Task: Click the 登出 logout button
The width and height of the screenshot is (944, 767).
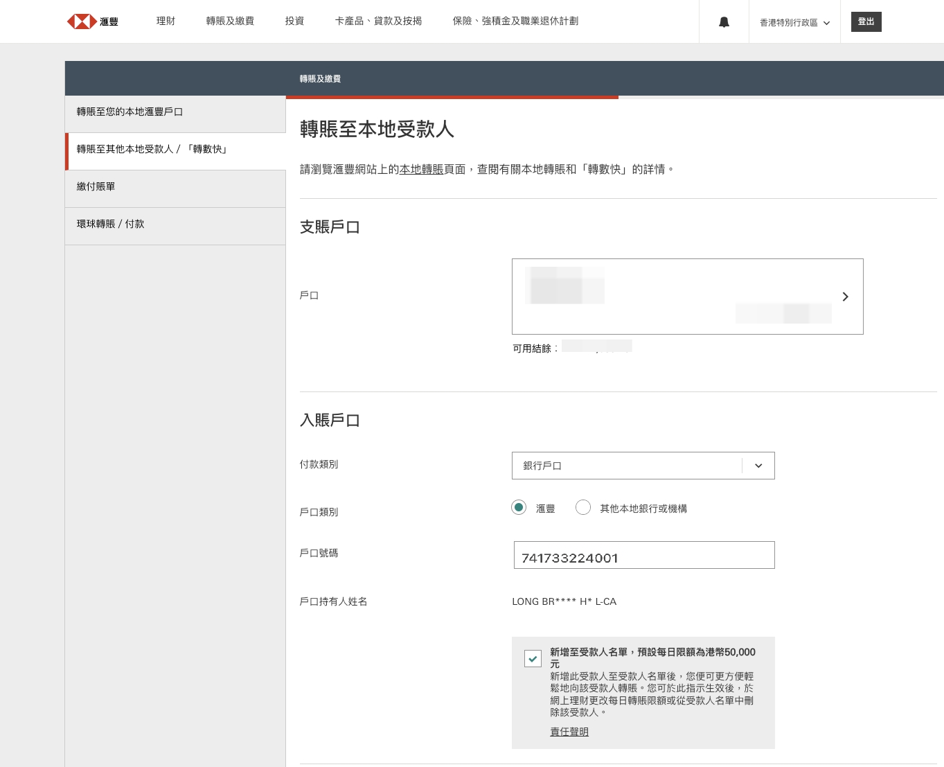Action: (866, 21)
